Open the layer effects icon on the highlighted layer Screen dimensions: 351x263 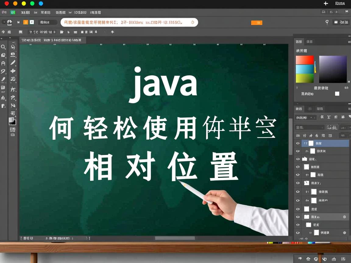point(344,217)
